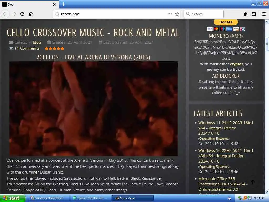Click the 2Cellos concert video thumbnail
This screenshot has width=269, height=202.
94,109
